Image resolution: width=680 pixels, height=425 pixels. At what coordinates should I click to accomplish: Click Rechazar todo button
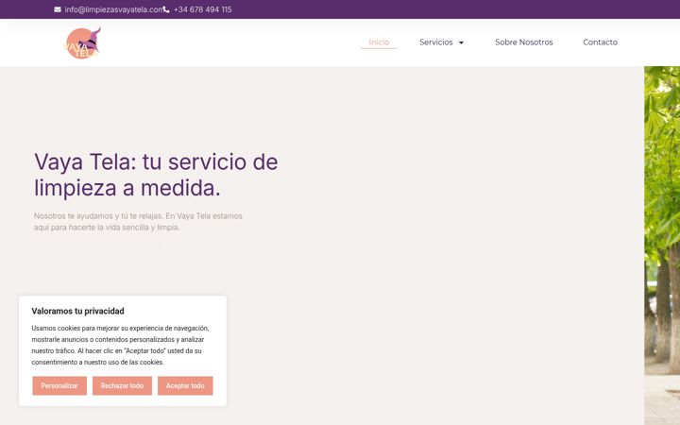pyautogui.click(x=122, y=385)
